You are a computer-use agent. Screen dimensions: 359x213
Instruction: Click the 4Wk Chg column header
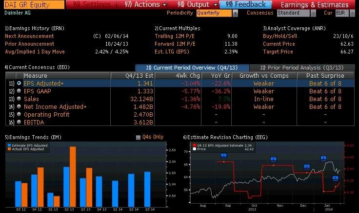pyautogui.click(x=178, y=75)
